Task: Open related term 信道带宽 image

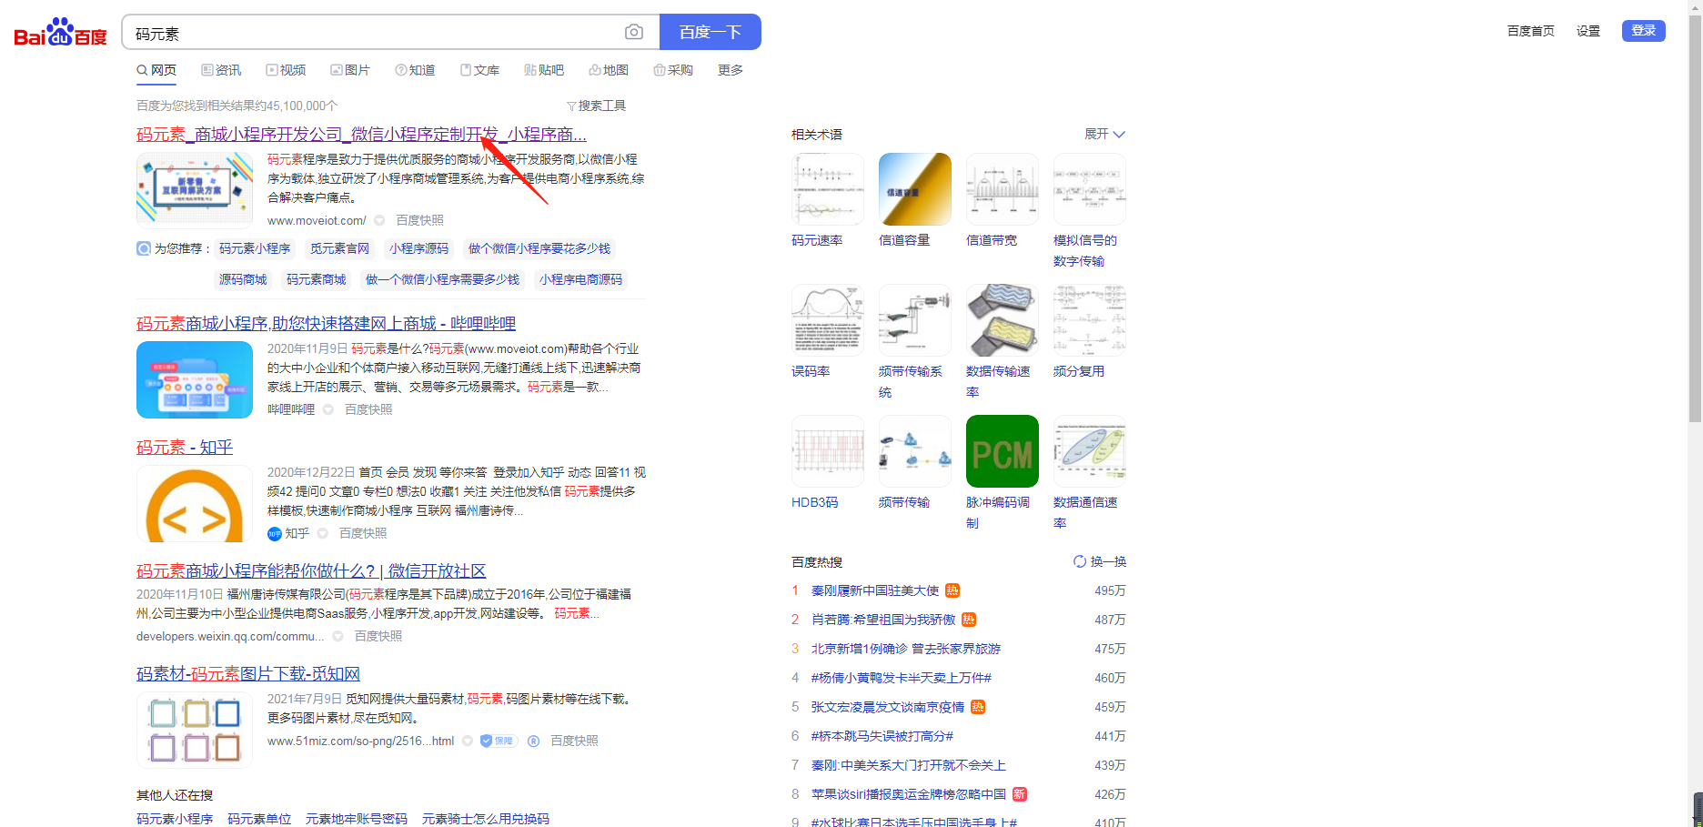Action: tap(1003, 189)
